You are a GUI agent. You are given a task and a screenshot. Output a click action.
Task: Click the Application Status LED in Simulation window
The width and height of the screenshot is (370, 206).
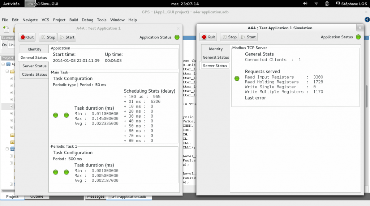[358, 37]
